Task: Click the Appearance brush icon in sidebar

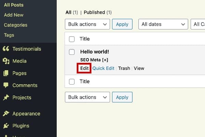Action: pyautogui.click(x=6, y=114)
